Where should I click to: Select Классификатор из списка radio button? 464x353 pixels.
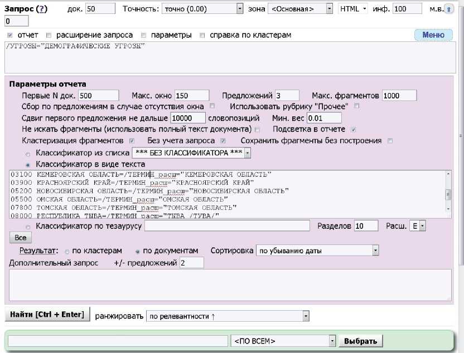(28, 153)
